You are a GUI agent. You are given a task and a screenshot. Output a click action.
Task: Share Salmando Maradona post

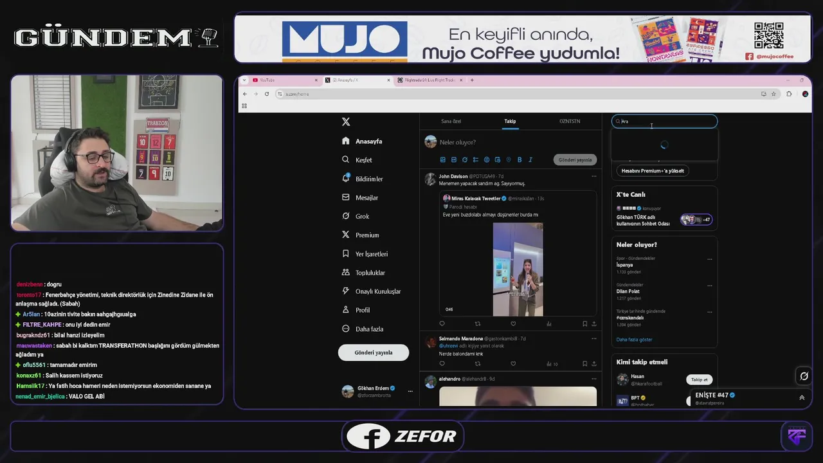pos(593,364)
